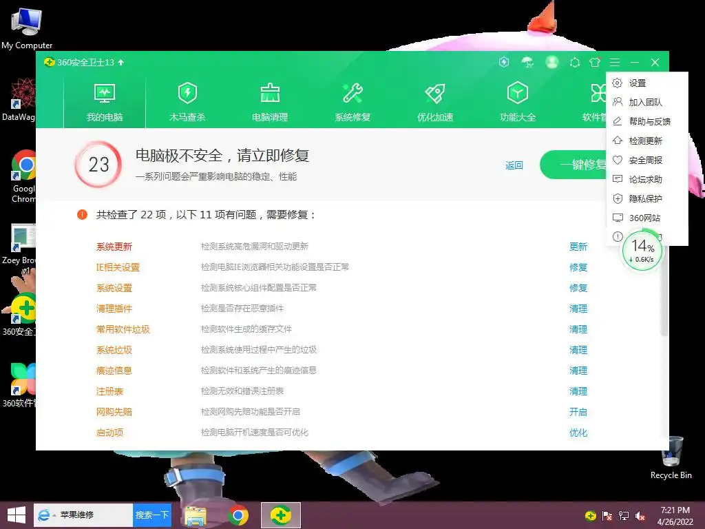This screenshot has height=529, width=705.
Task: Click 清理 for 痕迹信息 row
Action: (578, 371)
